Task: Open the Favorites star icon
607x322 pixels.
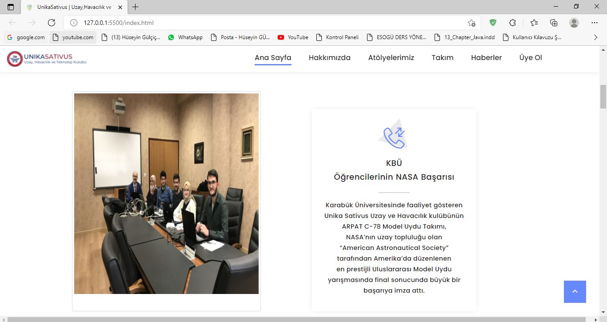Action: point(532,23)
